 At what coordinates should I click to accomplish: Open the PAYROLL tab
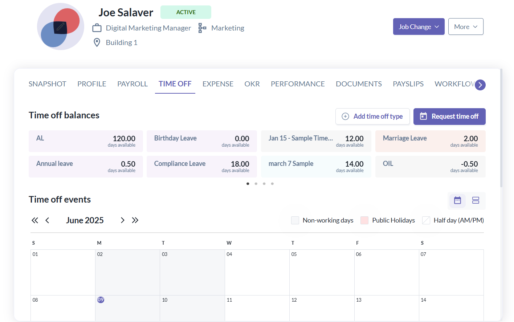[132, 84]
